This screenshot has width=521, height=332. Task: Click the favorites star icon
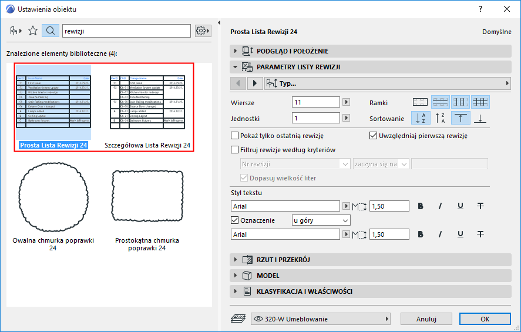[33, 31]
